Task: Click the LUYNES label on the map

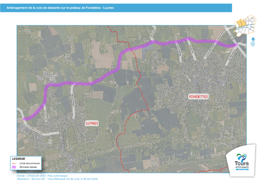Action: point(92,123)
